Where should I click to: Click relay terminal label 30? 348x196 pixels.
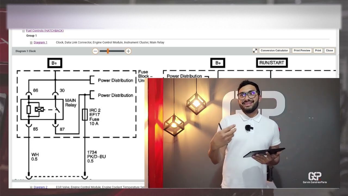[x=62, y=90]
